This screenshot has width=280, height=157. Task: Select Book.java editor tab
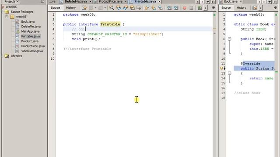(x=231, y=2)
